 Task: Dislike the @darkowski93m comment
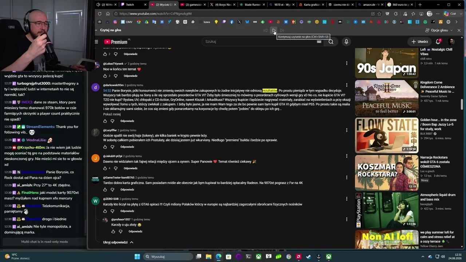click(112, 121)
